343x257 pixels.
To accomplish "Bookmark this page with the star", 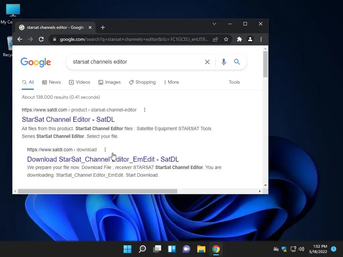I will pos(226,39).
